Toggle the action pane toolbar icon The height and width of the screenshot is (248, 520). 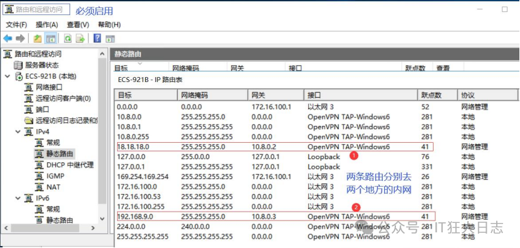[x=110, y=39]
